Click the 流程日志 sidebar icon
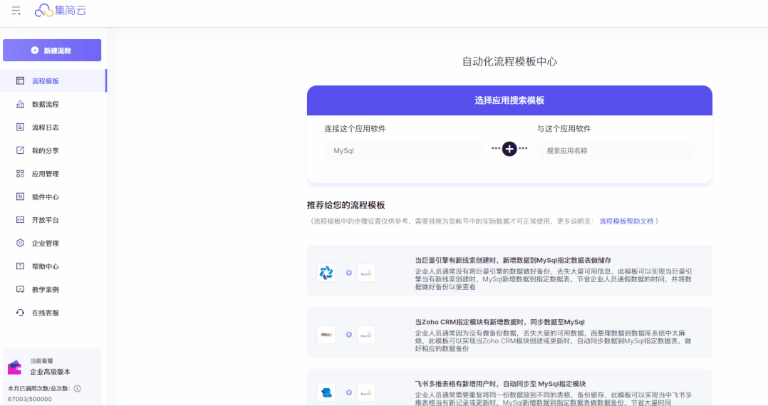Image resolution: width=768 pixels, height=406 pixels. click(x=20, y=127)
